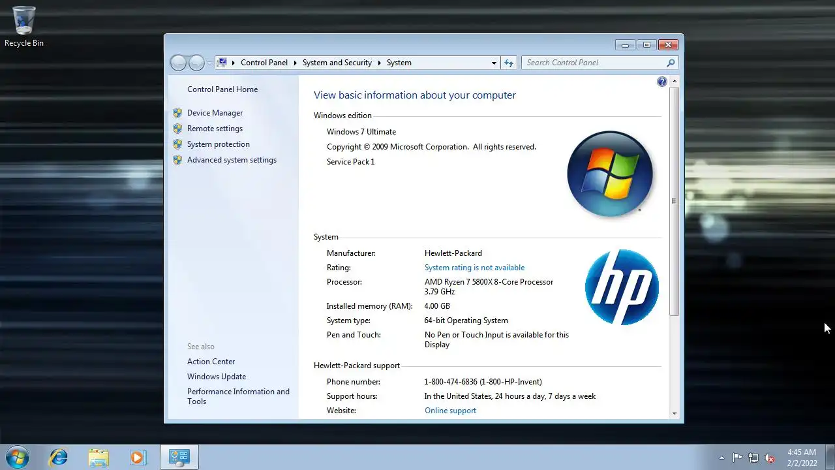This screenshot has height=470, width=835.
Task: Select System and Security breadcrumb
Action: click(x=337, y=63)
